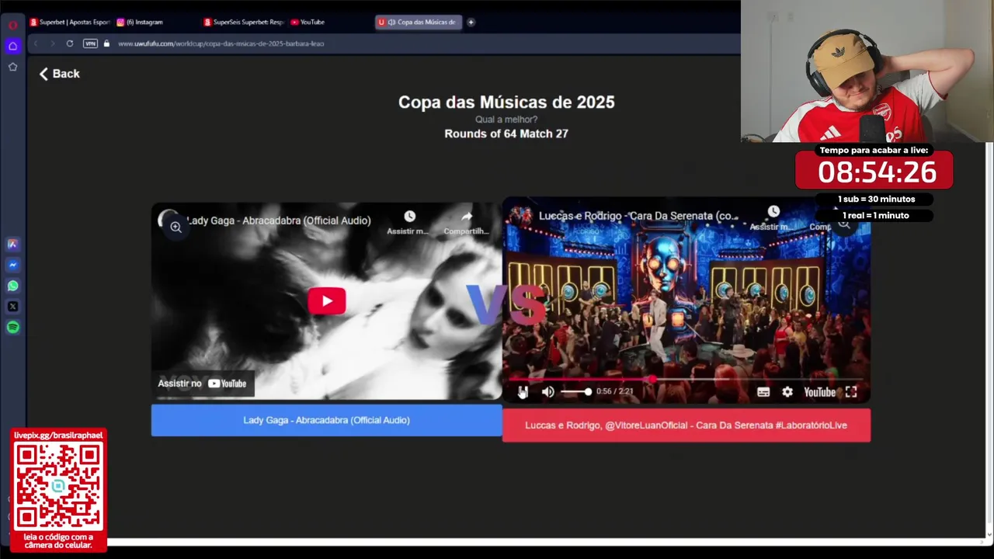Zoom the Lady Gaga video with magnifier
The height and width of the screenshot is (559, 994).
click(x=176, y=227)
